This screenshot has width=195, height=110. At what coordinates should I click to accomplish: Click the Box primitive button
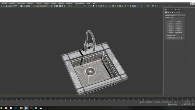coord(171,22)
